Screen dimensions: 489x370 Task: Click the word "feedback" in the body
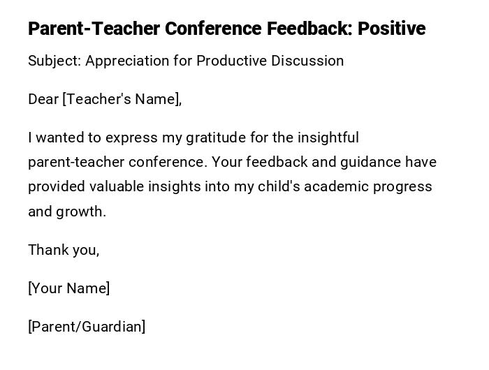click(278, 162)
